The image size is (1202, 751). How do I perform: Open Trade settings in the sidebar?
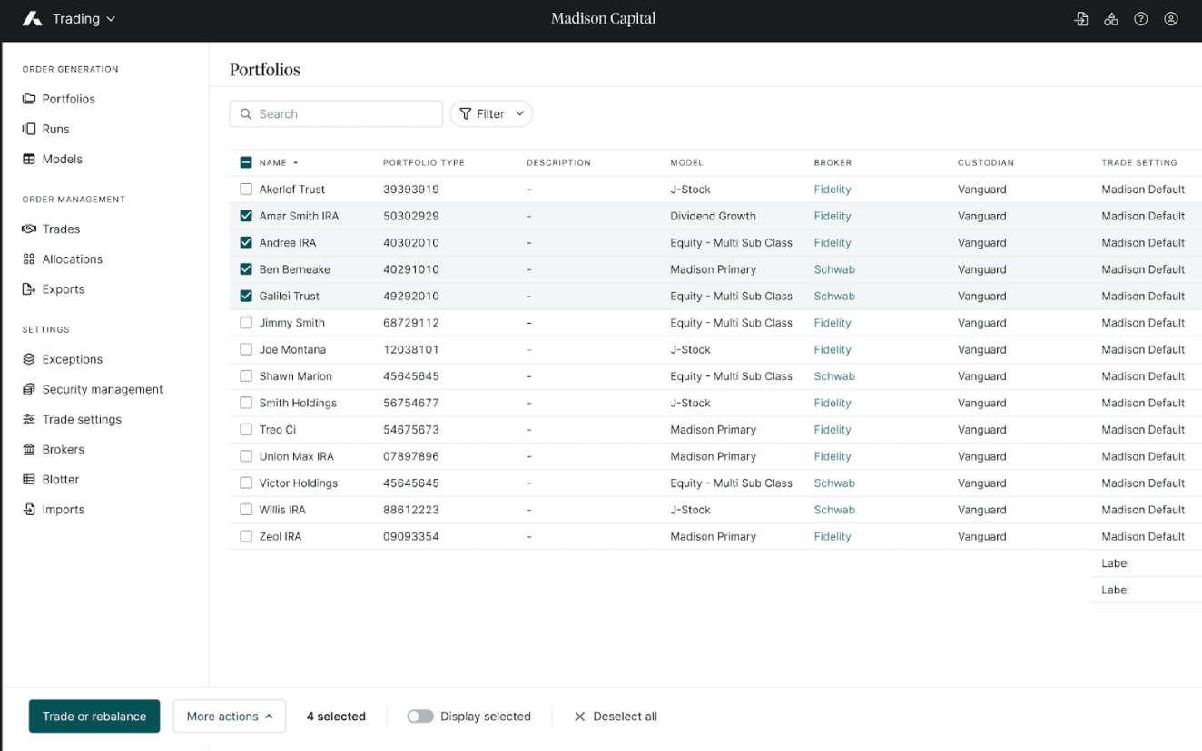(x=81, y=419)
